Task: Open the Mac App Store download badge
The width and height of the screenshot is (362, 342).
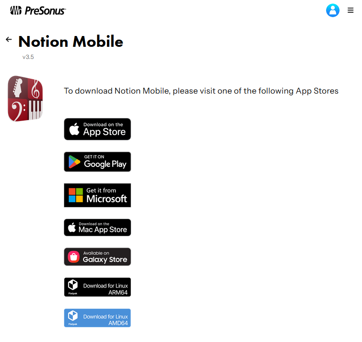Action: pos(97,227)
